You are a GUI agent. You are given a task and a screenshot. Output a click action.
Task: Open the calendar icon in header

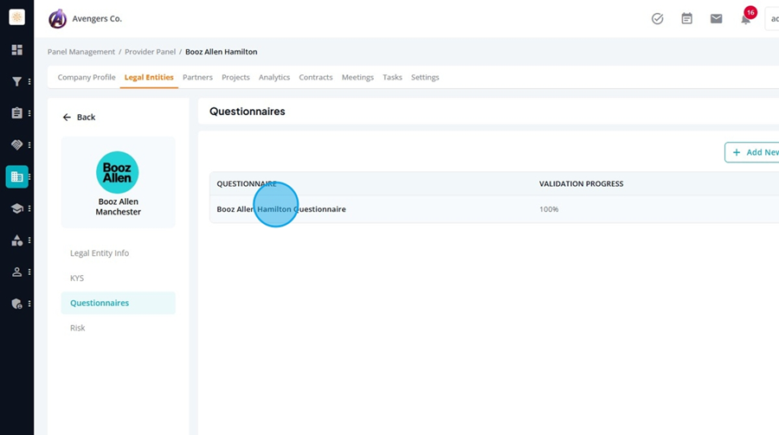pyautogui.click(x=686, y=19)
